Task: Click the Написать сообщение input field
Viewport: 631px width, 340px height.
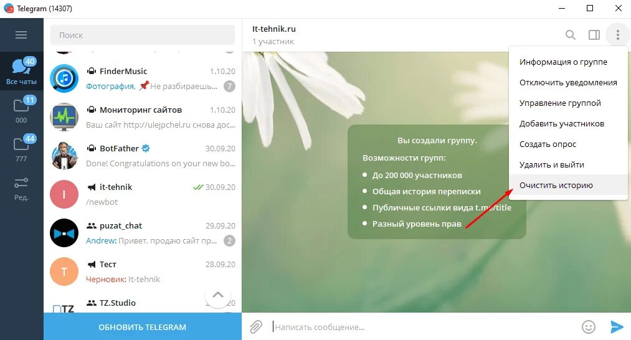Action: pyautogui.click(x=425, y=327)
